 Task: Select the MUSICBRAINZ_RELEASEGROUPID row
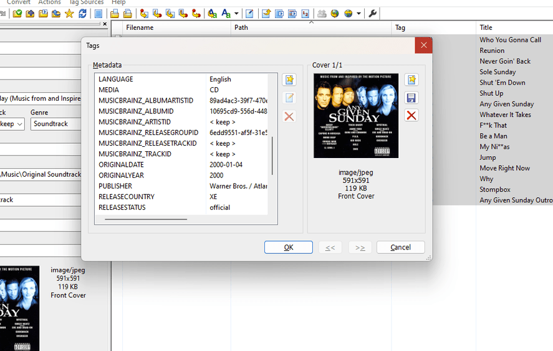[183, 133]
